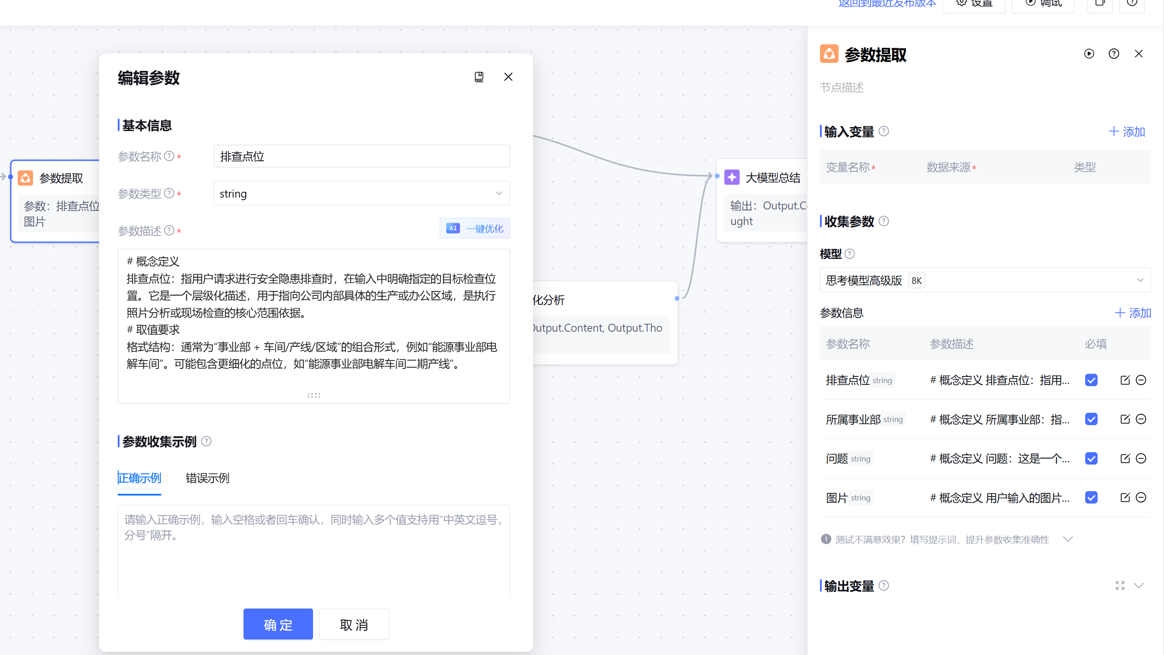Viewport: 1164px width, 655px height.
Task: Remove the 问题 parameter row
Action: (x=1141, y=458)
